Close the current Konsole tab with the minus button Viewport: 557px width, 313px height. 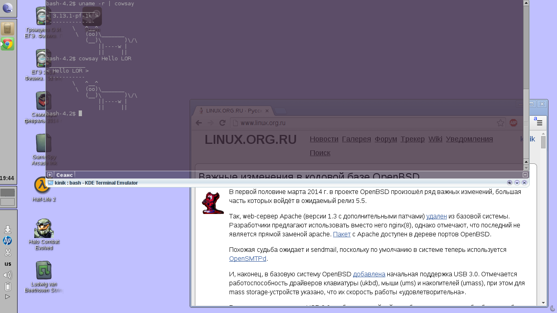tap(525, 175)
